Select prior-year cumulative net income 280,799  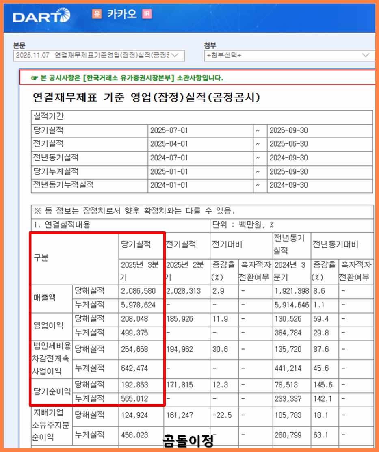pyautogui.click(x=288, y=435)
